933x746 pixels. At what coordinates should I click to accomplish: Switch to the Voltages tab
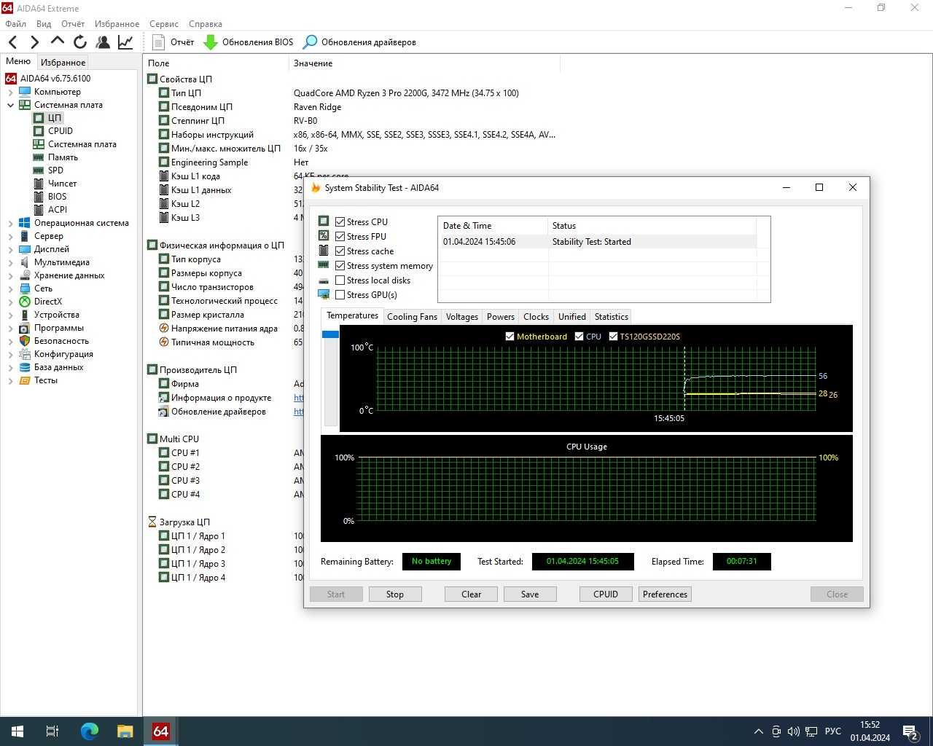462,317
